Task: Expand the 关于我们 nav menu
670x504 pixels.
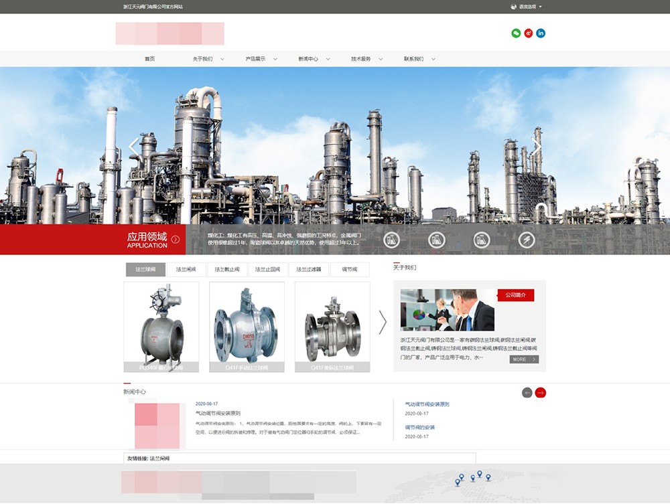Action: coord(208,59)
